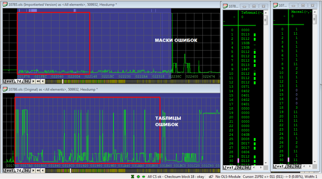Click single-step left arrow in 10786.ols window
322x179 pixels.
coord(42,170)
